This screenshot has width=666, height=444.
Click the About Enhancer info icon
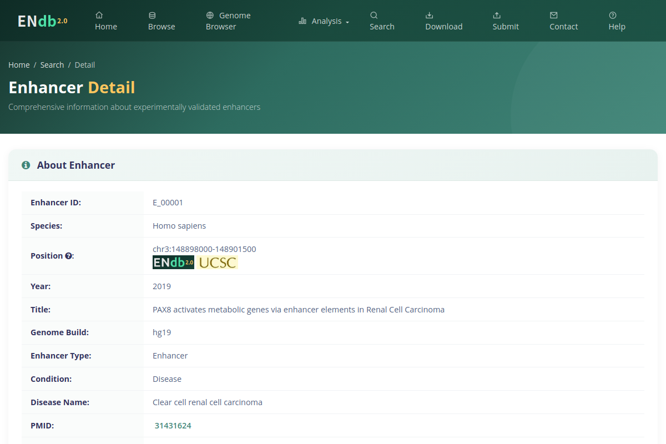coord(26,165)
